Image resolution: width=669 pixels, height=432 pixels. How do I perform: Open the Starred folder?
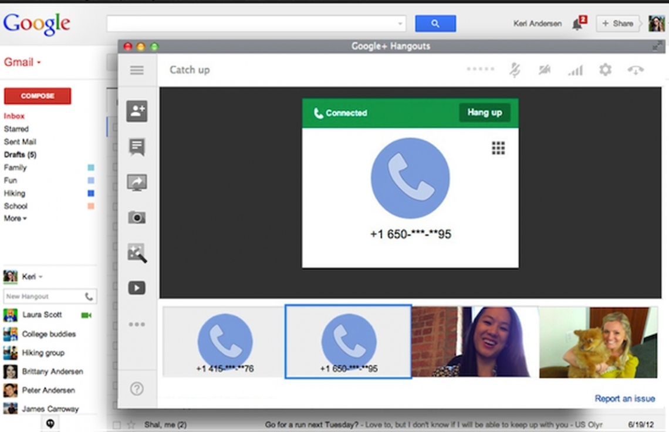click(x=16, y=129)
